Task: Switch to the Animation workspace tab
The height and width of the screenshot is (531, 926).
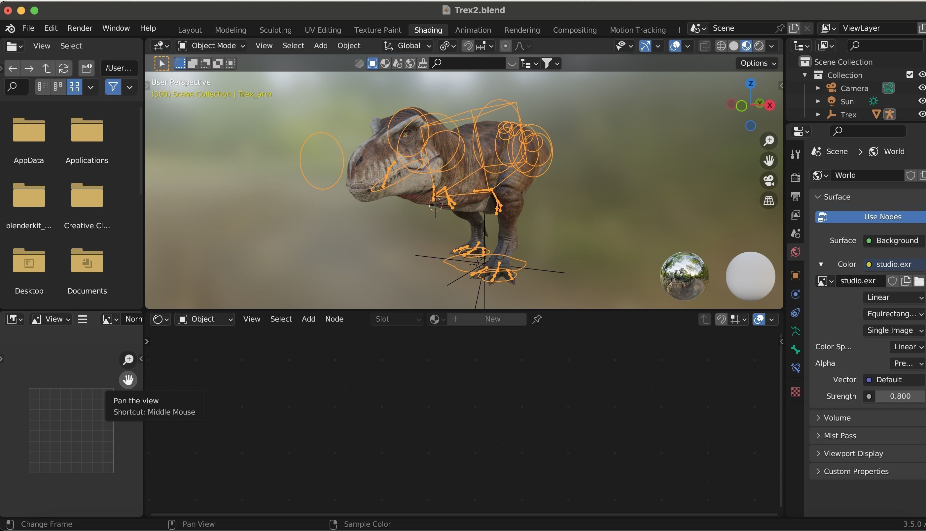Action: 473,30
